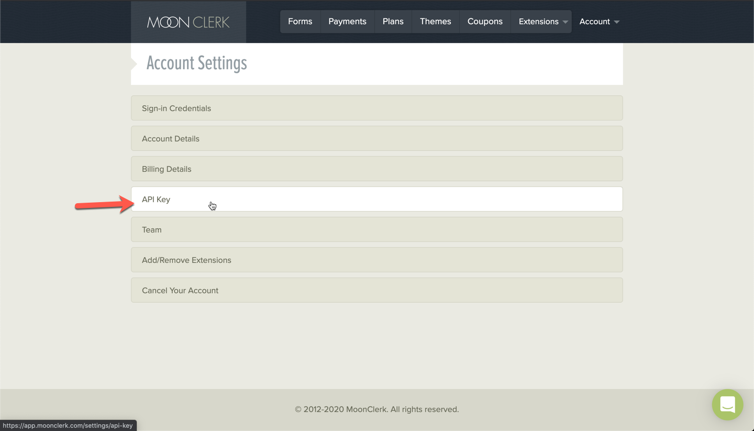The height and width of the screenshot is (431, 754).
Task: Select Cancel Your Account
Action: tap(377, 290)
